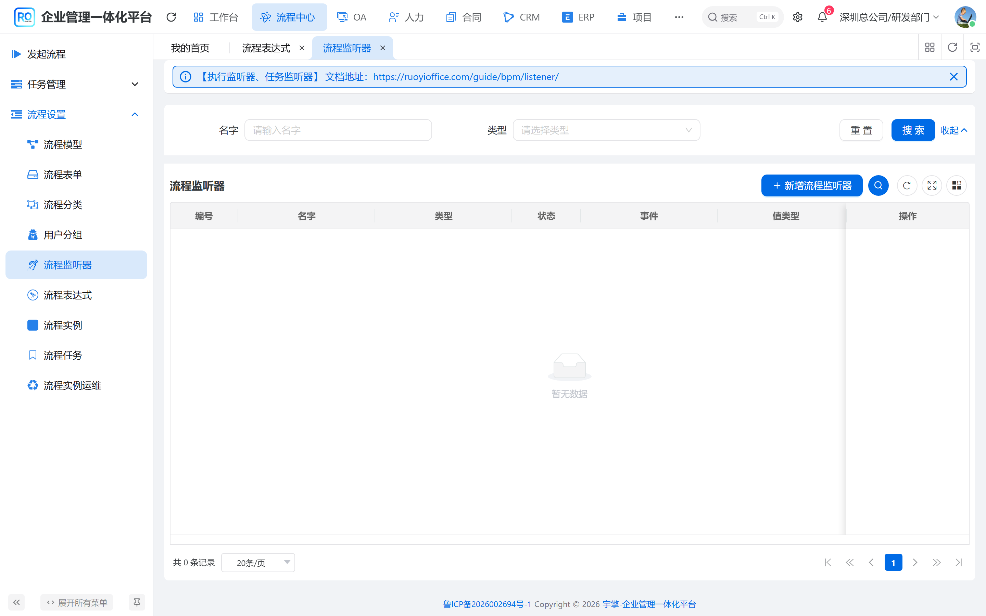Refresh the listener table with circular arrow
This screenshot has width=986, height=616.
[907, 185]
